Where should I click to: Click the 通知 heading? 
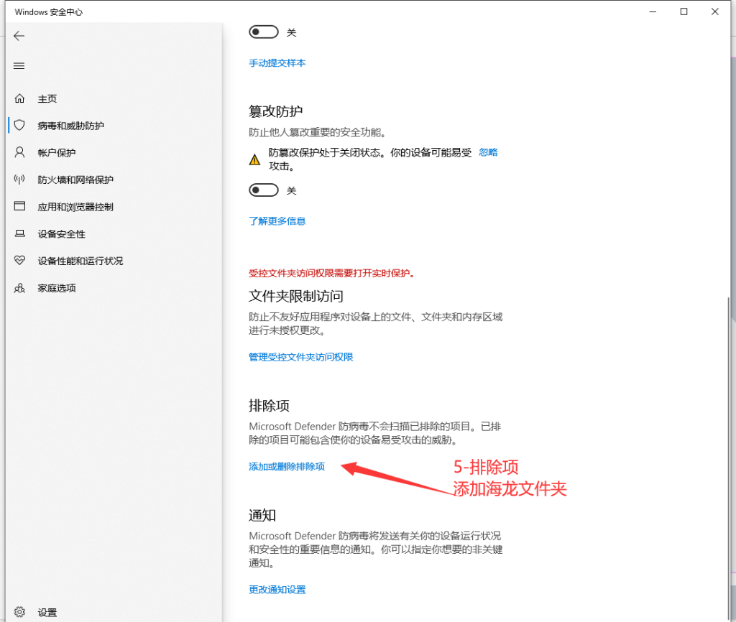pyautogui.click(x=262, y=515)
